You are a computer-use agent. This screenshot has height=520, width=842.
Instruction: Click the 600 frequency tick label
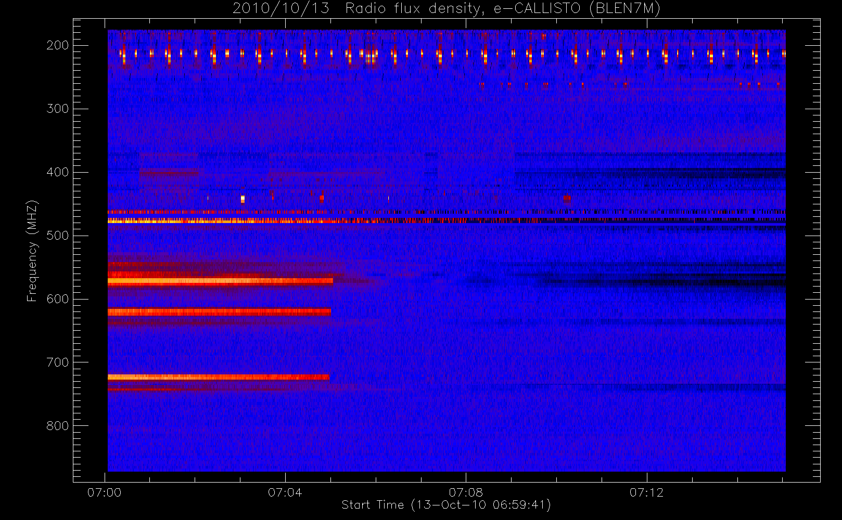(57, 299)
